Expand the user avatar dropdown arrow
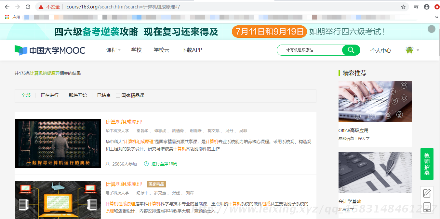 (418, 50)
